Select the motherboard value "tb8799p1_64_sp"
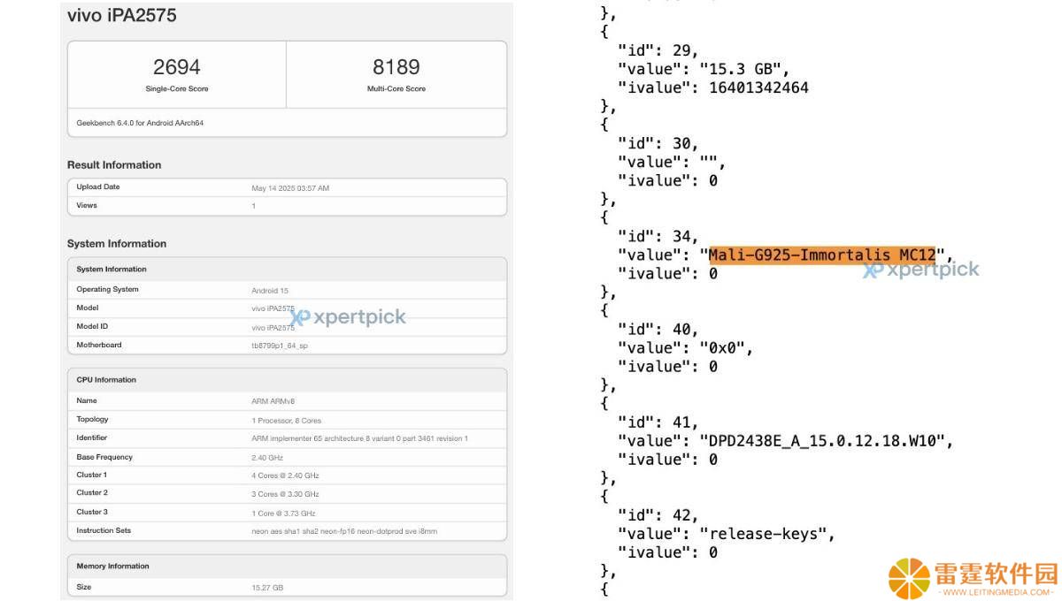 click(x=280, y=346)
